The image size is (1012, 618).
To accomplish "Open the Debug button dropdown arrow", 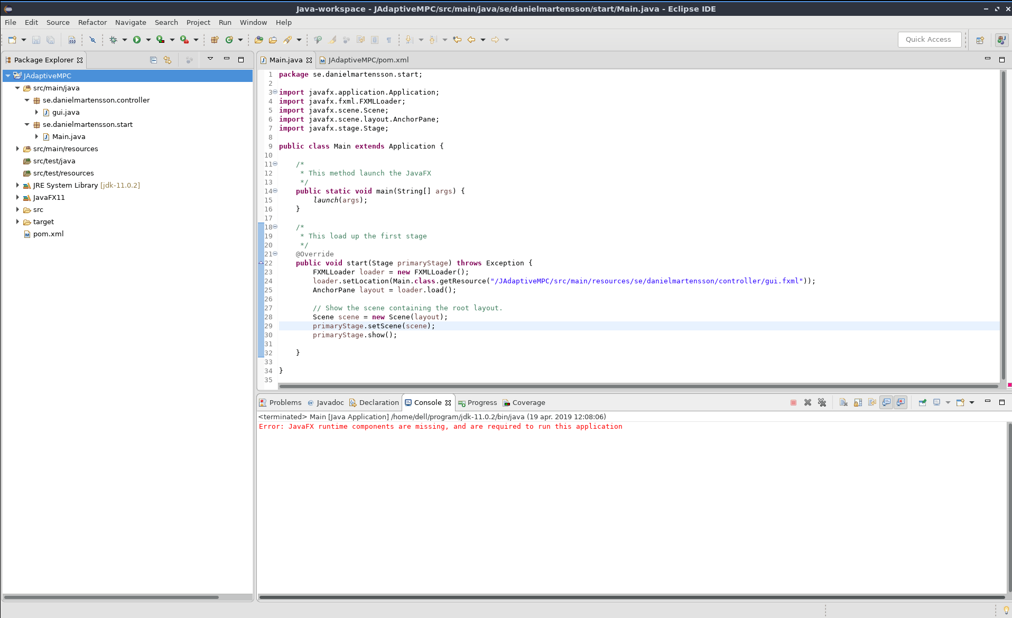I will [125, 40].
